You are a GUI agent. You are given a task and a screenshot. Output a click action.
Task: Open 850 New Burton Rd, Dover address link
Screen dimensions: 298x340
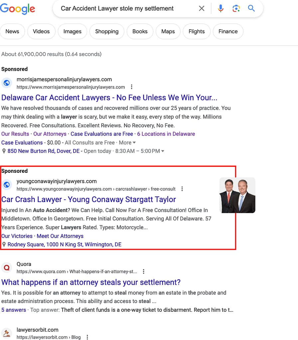coord(44,151)
